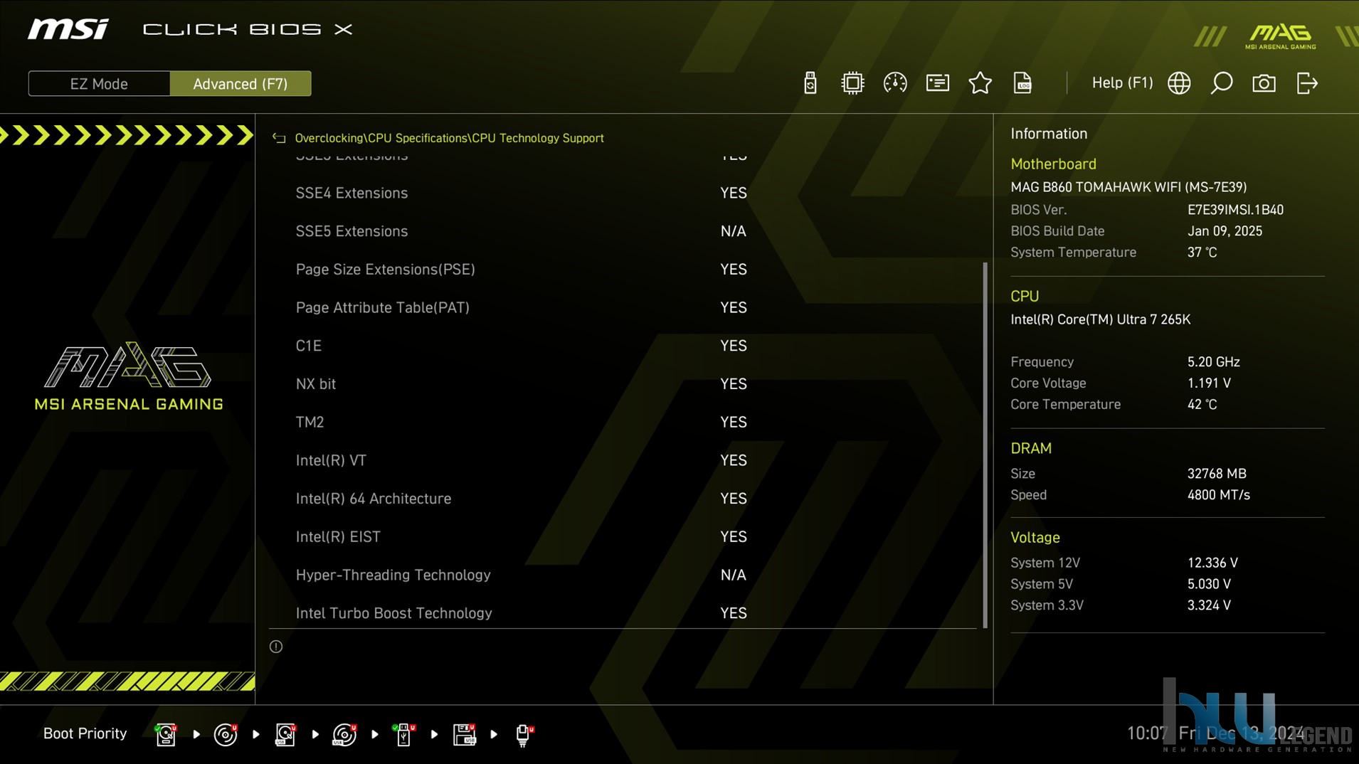This screenshot has width=1359, height=764.
Task: Select the CD/DVD boot device icon
Action: tap(226, 734)
